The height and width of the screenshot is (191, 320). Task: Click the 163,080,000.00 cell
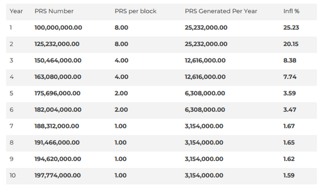[58, 76]
